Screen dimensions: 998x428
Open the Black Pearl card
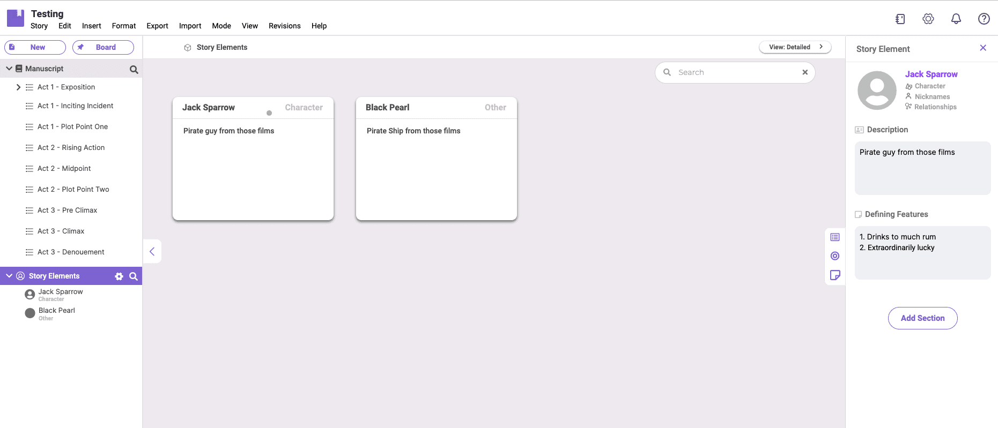click(x=437, y=159)
